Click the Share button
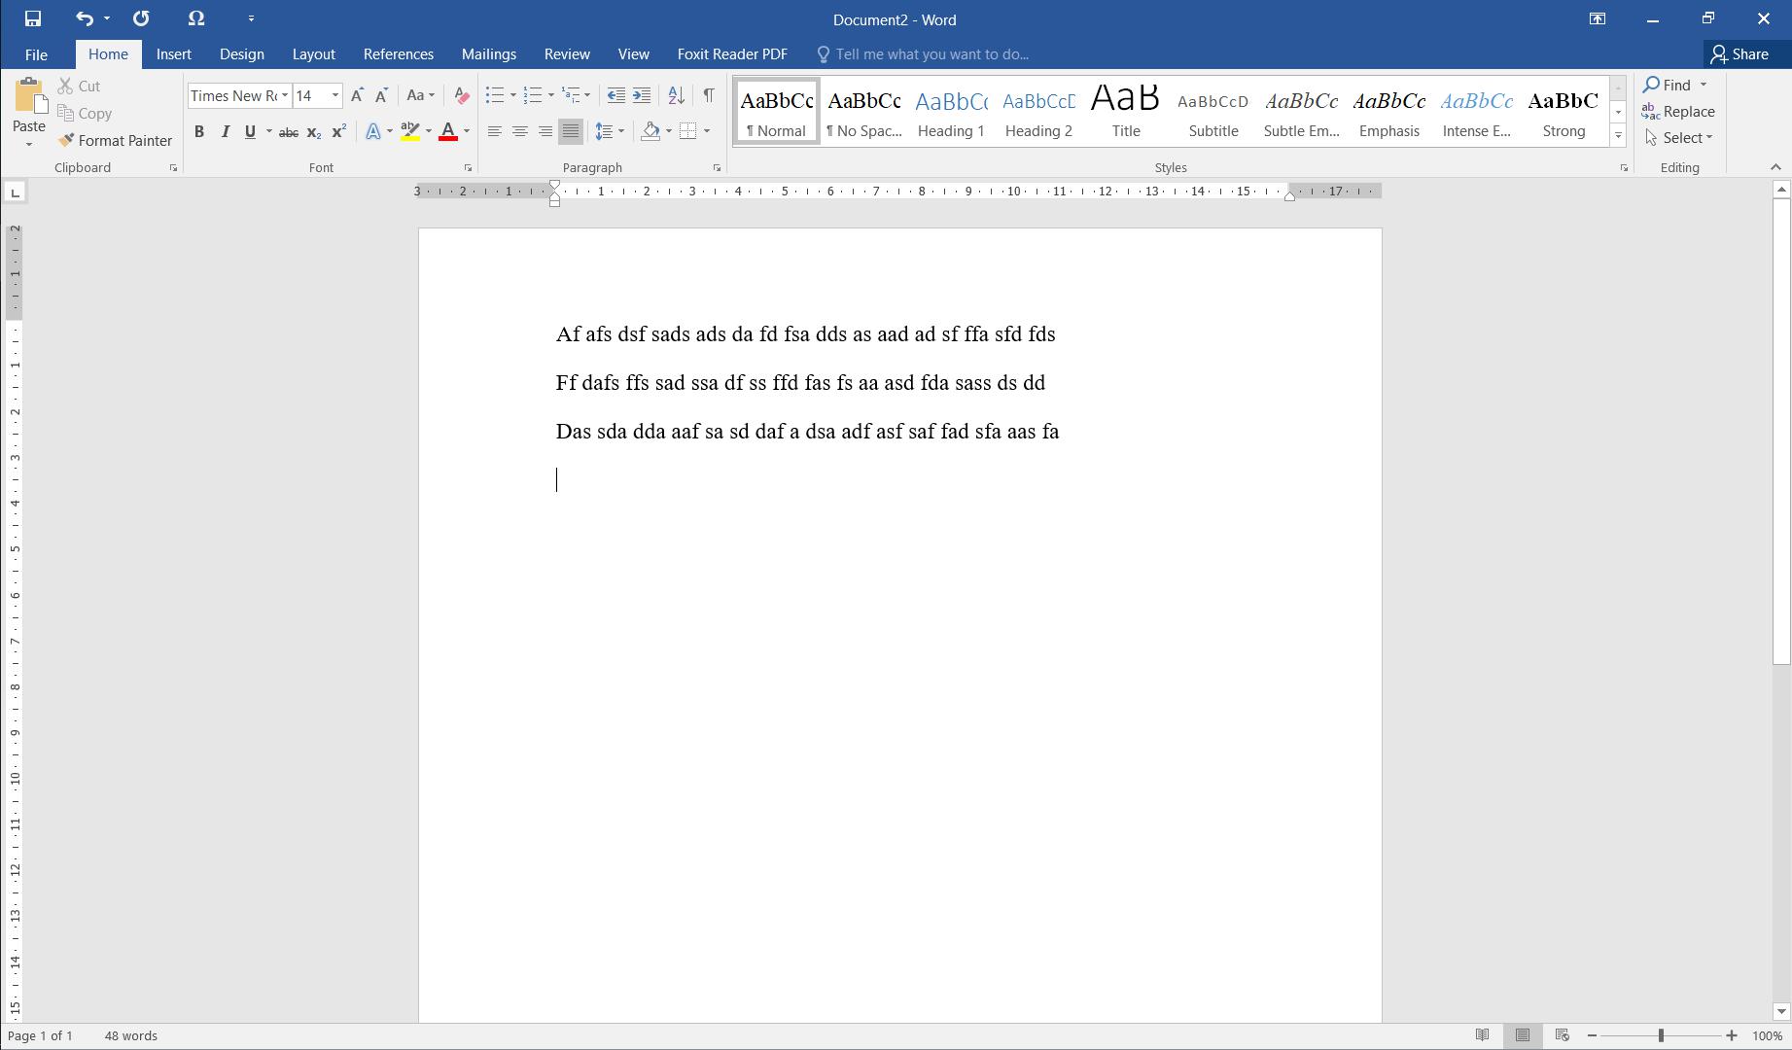Screen dimensions: 1792x1050 (1739, 54)
